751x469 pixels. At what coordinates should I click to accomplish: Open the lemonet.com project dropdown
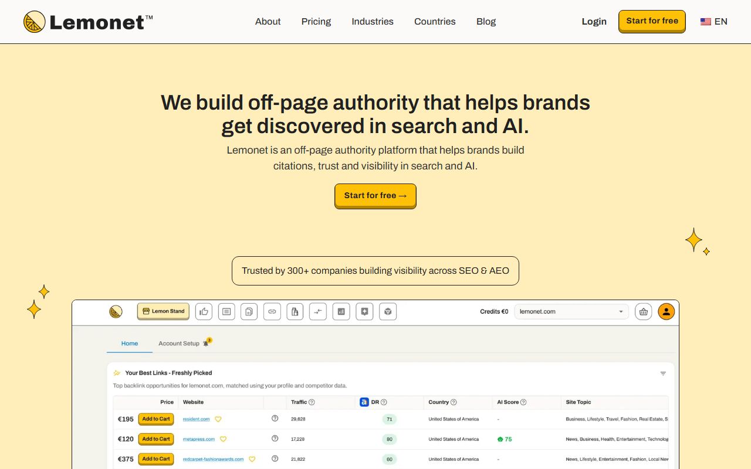coord(571,311)
